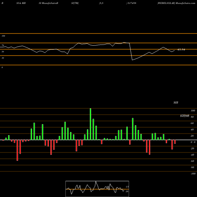197x197 pixels.
Task: Click the -100 label on MR axis
Action: coord(193,174)
